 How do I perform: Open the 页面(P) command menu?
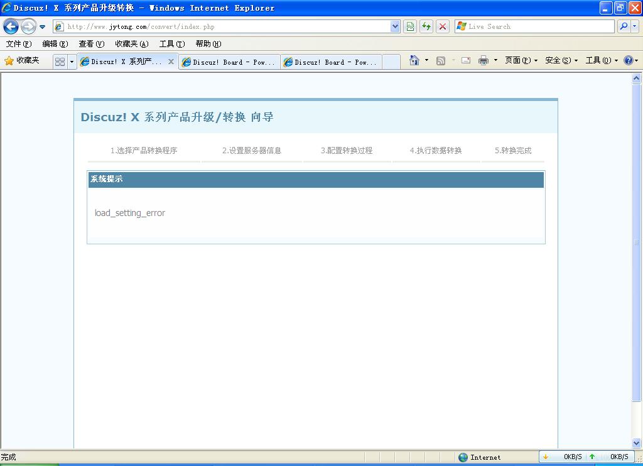(x=521, y=60)
